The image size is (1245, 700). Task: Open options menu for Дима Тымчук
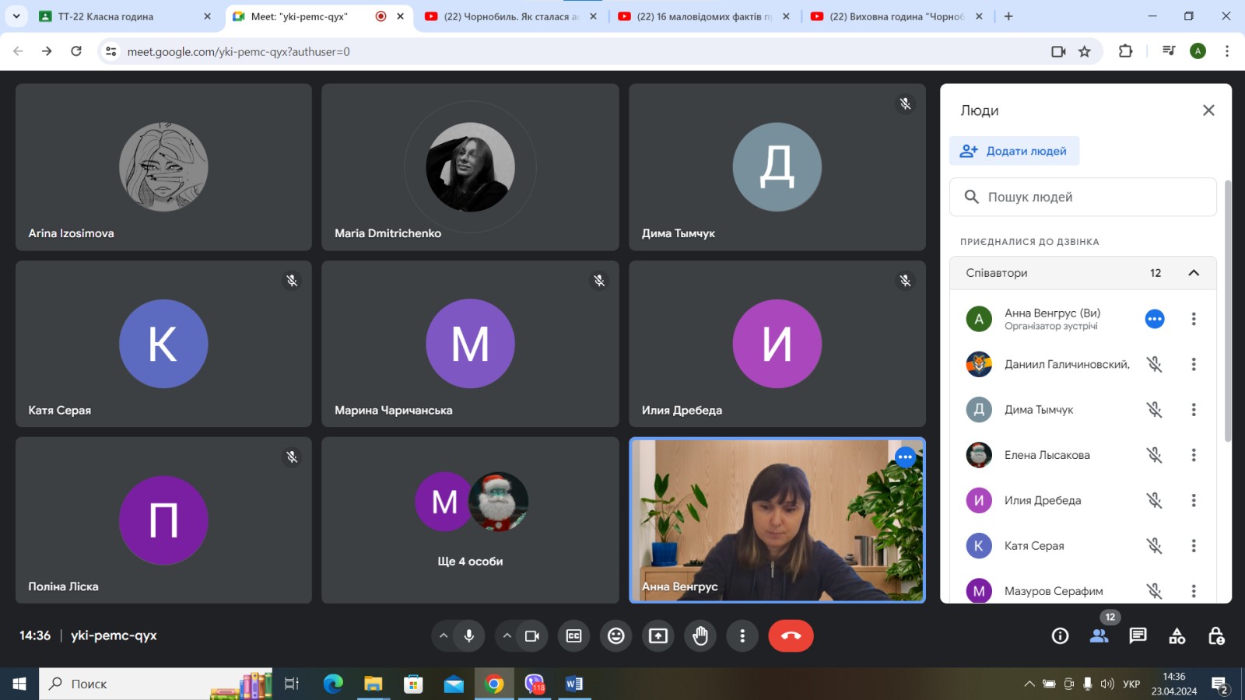[x=1193, y=410]
